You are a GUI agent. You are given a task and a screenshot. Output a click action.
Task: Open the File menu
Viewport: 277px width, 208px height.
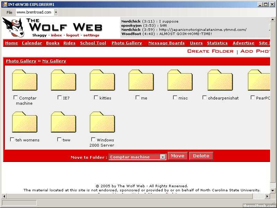(x=9, y=12)
